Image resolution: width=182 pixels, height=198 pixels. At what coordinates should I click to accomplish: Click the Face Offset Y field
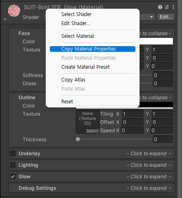click(x=162, y=58)
